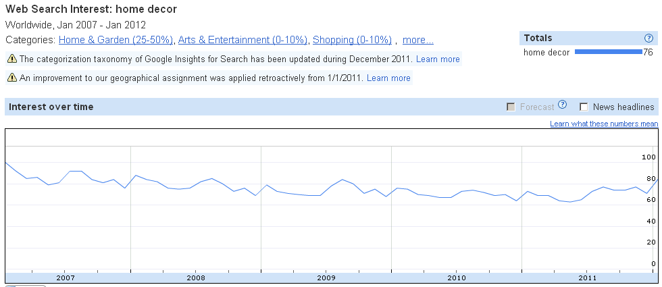Screen dimensions: 662x287
Task: Click the help icon beside Forecast
Action: [562, 105]
